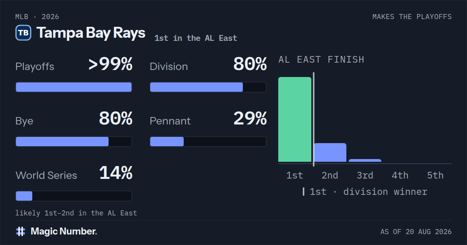Select the 2nd place finish bar

[330, 152]
